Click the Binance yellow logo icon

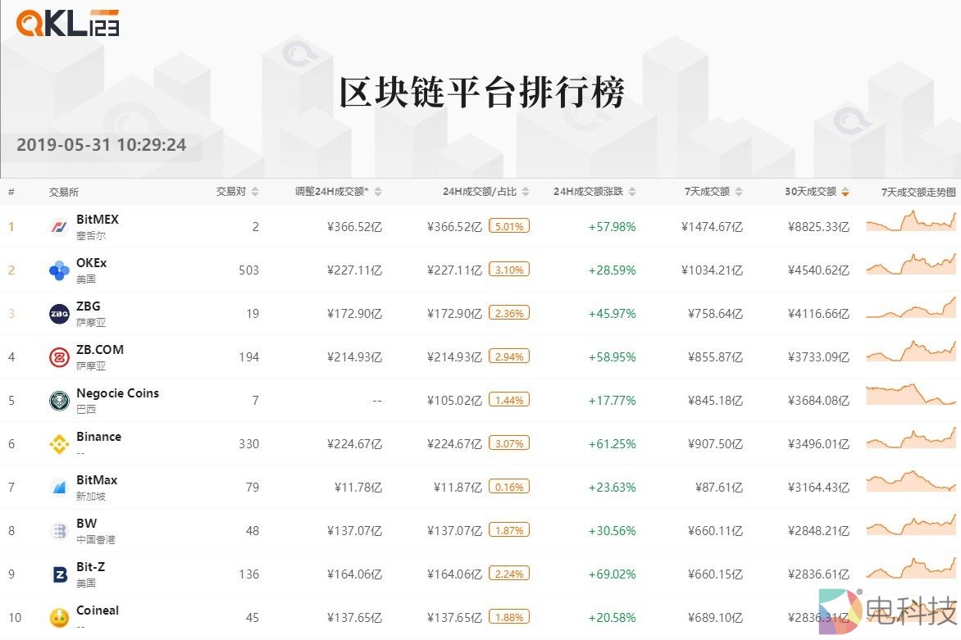pos(59,444)
